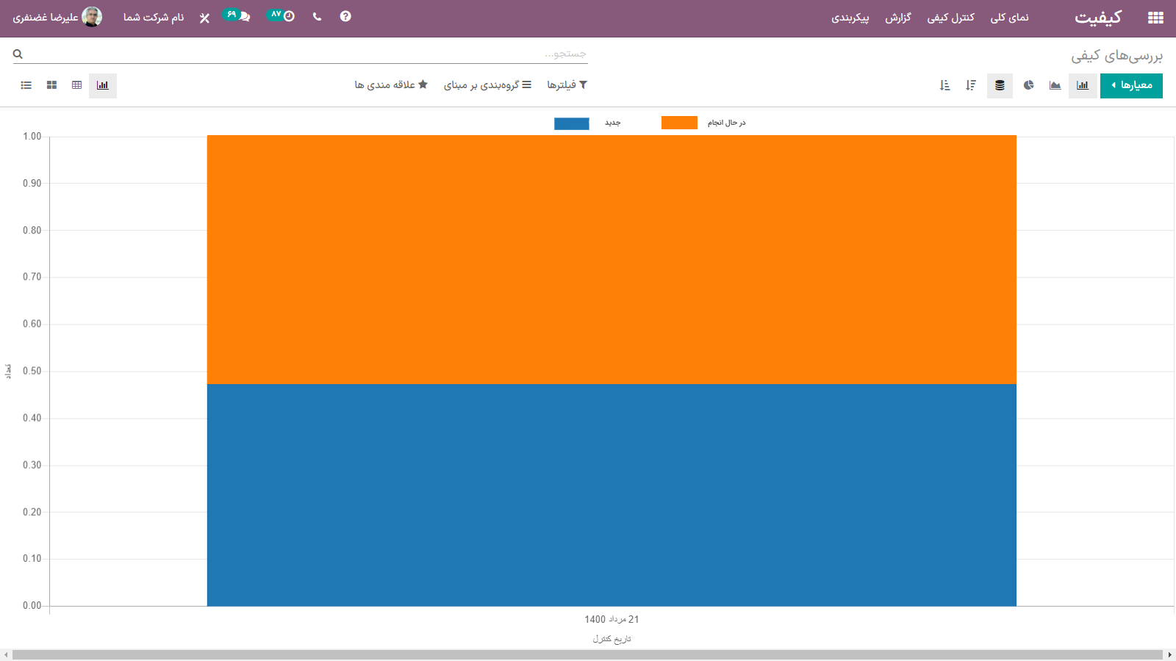Open the فیلترها filters dropdown
This screenshot has width=1176, height=661.
point(567,85)
